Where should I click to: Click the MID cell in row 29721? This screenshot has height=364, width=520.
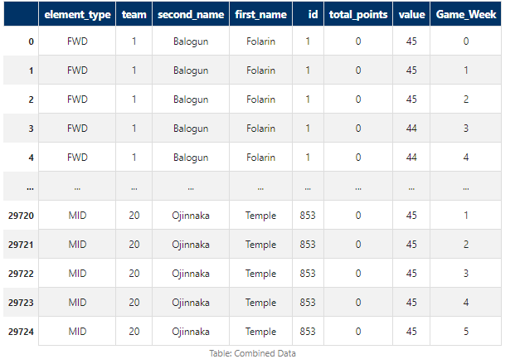coord(77,245)
